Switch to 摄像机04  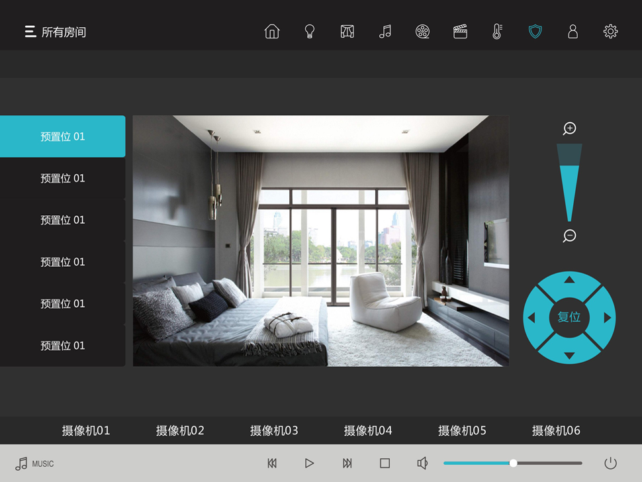coord(368,430)
